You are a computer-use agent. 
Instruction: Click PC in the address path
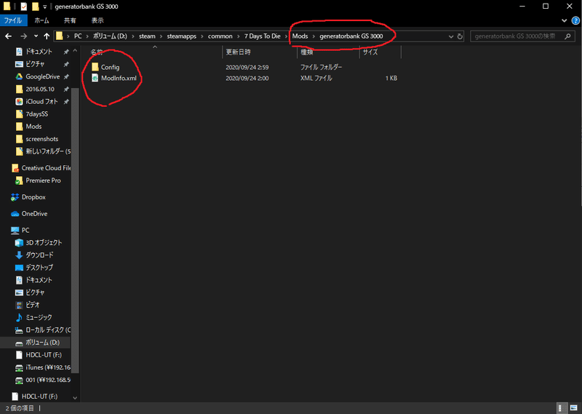coord(78,36)
